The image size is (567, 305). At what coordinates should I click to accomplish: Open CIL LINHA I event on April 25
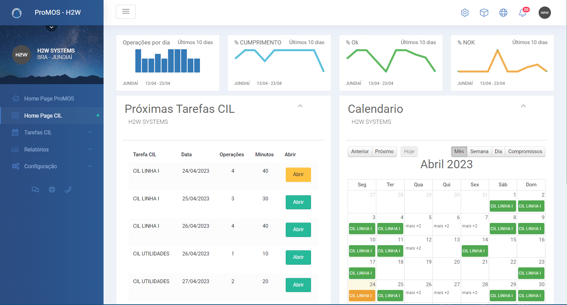coord(390,295)
